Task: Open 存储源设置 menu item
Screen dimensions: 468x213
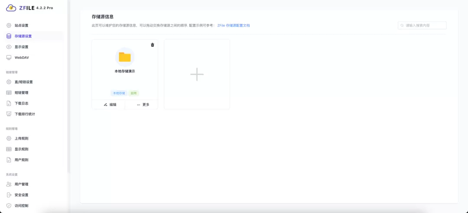Action: 23,36
